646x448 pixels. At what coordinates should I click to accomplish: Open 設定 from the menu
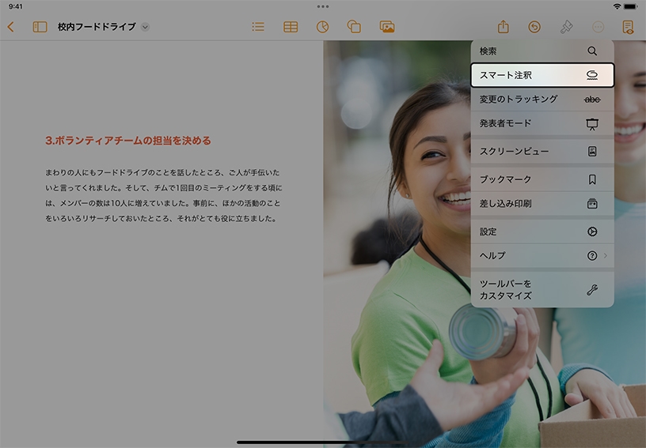[541, 232]
